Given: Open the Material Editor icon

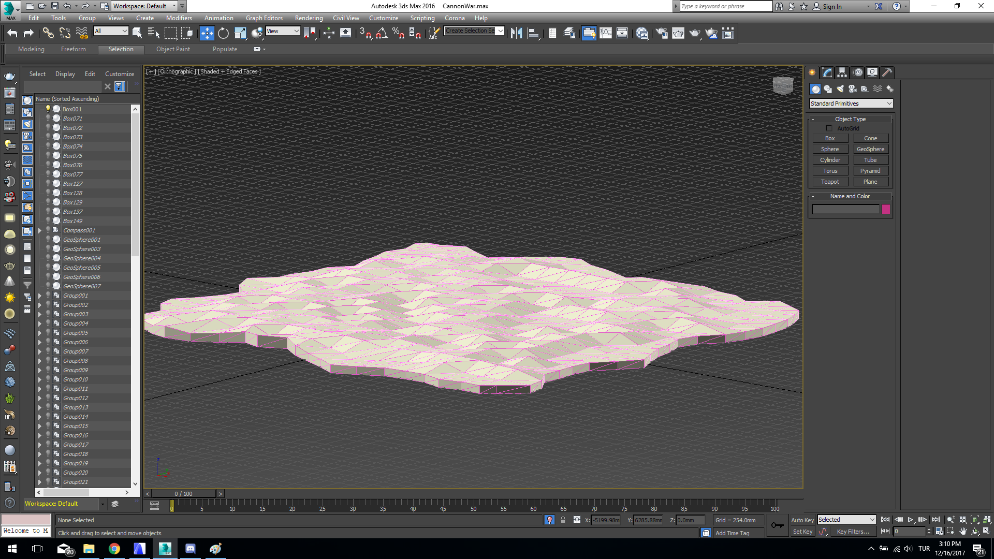Looking at the screenshot, I should coord(642,33).
